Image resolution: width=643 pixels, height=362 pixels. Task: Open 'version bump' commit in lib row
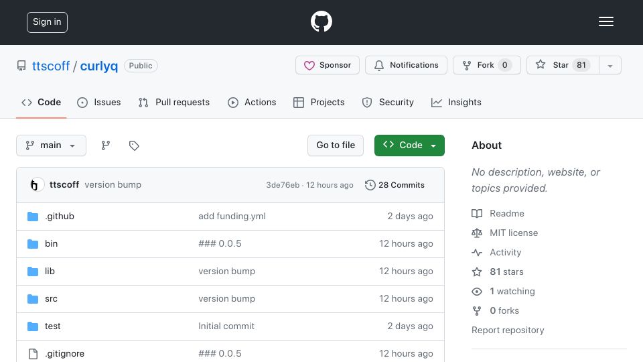227,271
